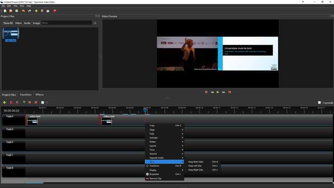Open the Help menu

[29, 6]
